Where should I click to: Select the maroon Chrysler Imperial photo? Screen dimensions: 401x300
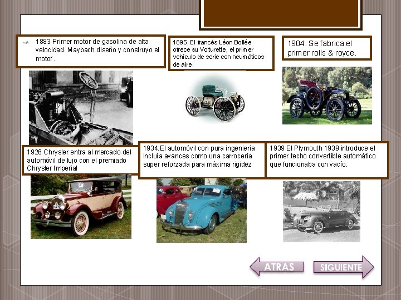(x=81, y=207)
